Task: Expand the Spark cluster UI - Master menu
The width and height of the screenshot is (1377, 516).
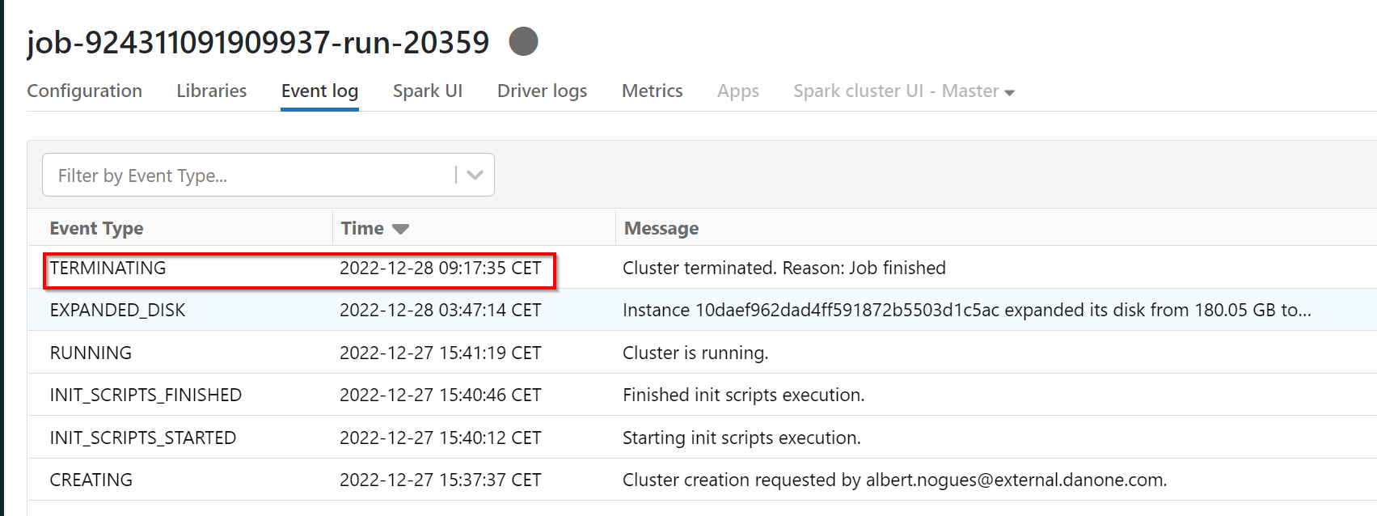Action: click(1009, 91)
